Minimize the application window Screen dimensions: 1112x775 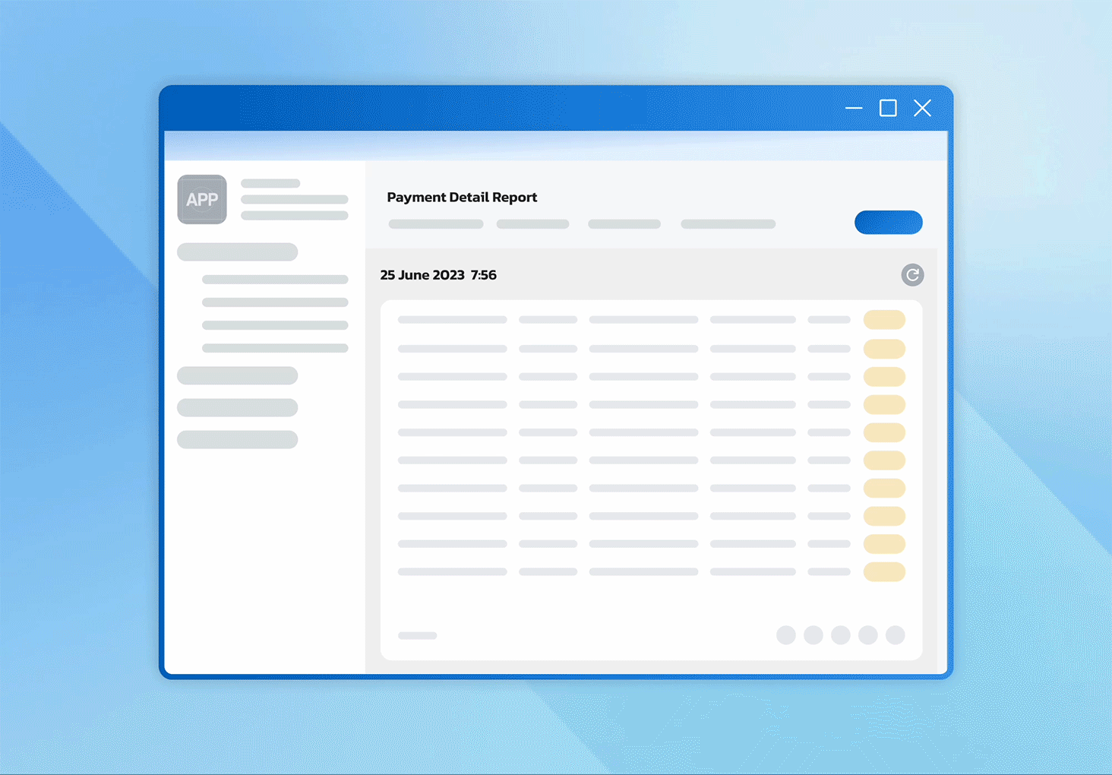[x=854, y=109]
